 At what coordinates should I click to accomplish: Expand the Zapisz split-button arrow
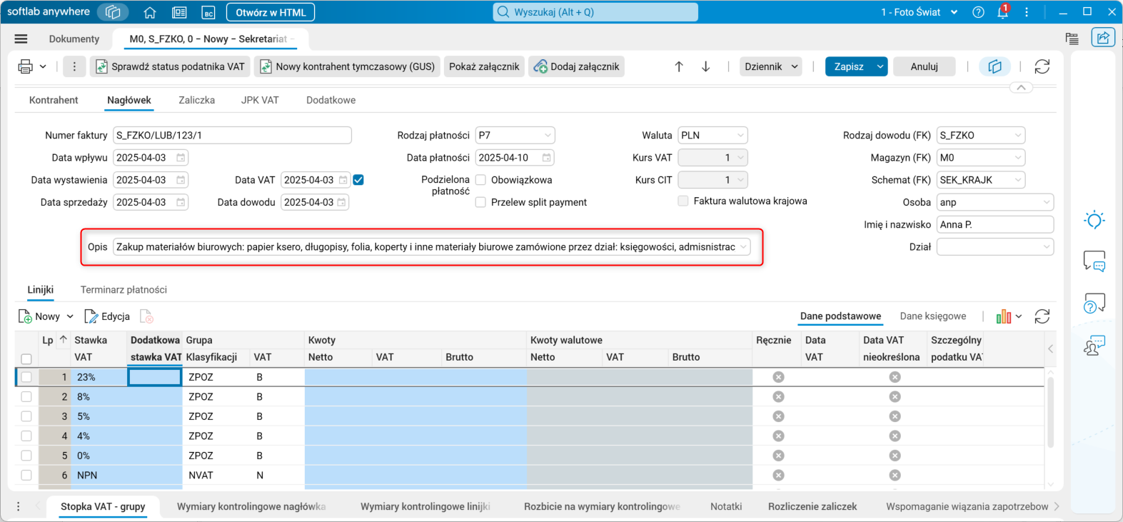click(880, 66)
